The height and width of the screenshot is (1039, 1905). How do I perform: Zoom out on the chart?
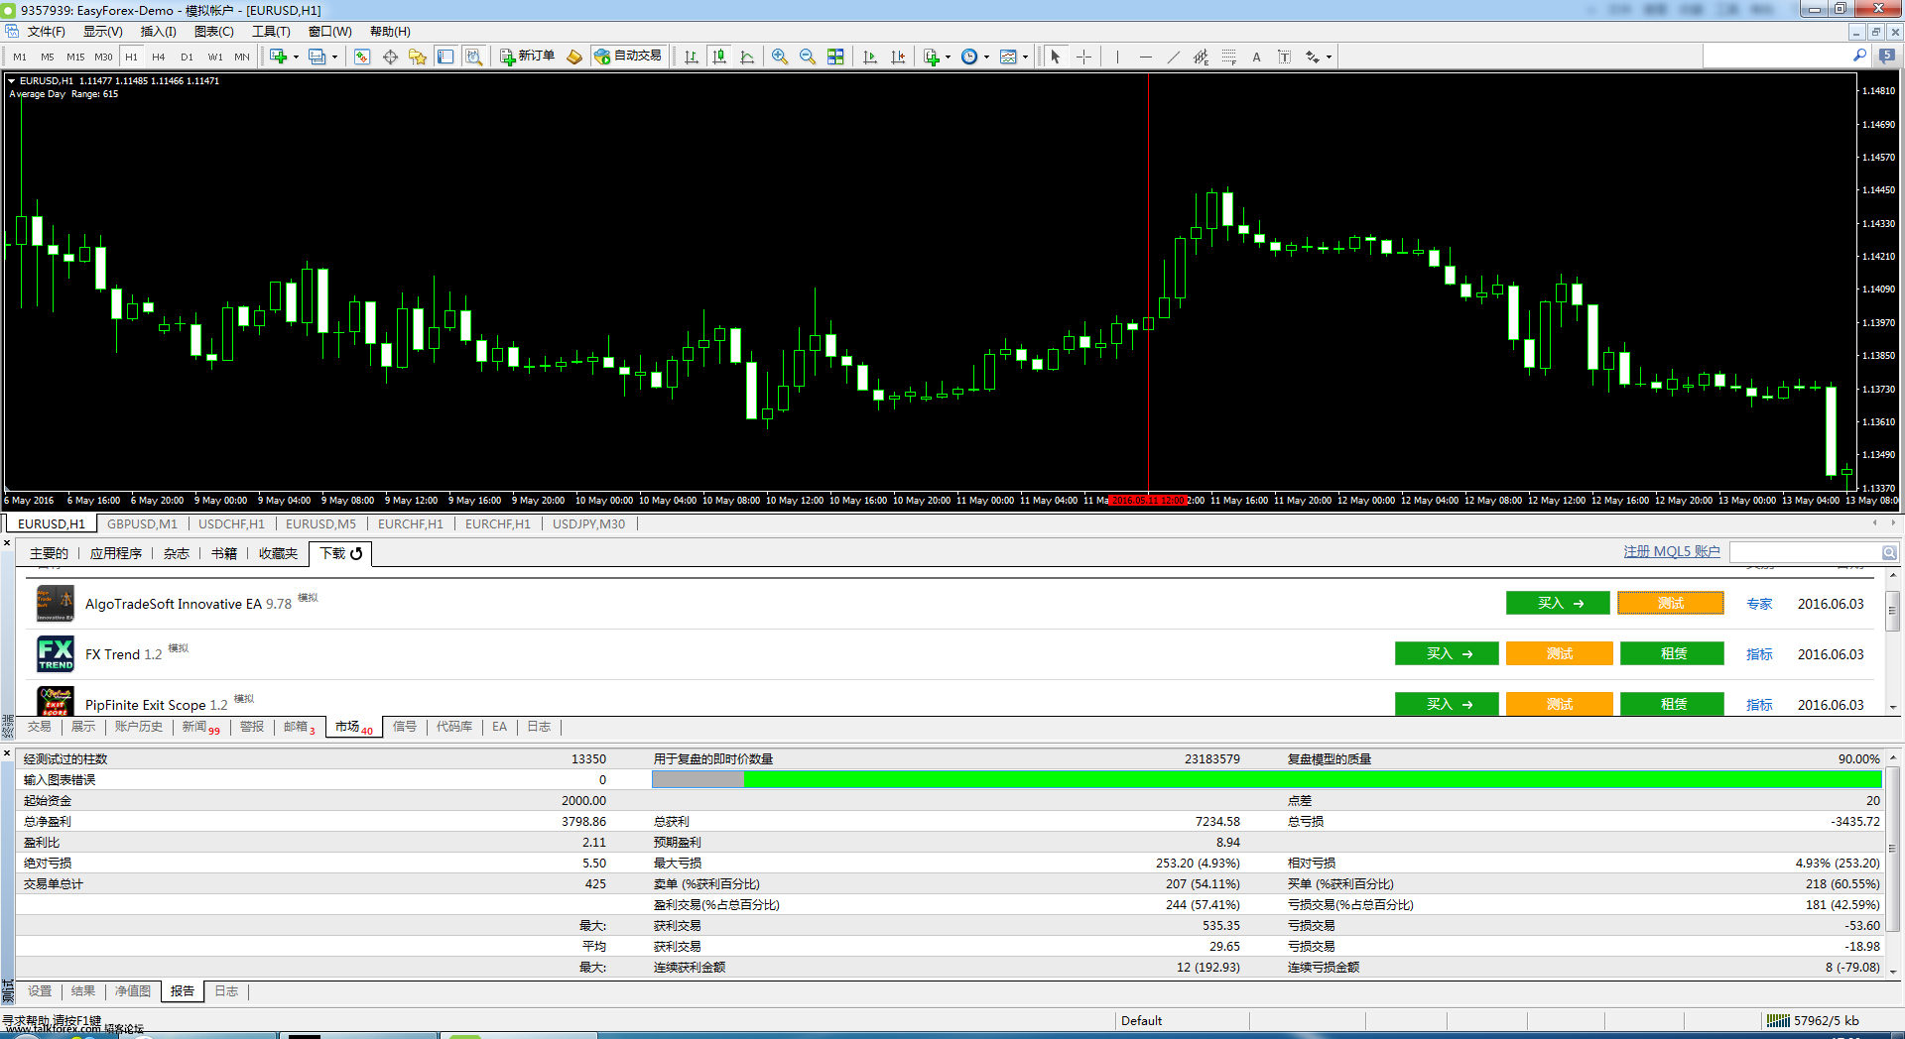(808, 57)
